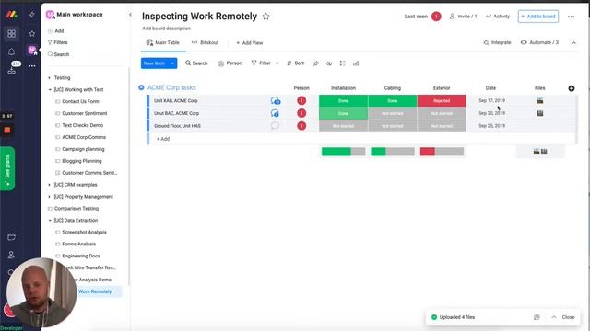Click the row height icon
Screen dimensions: 590x331
(342, 63)
